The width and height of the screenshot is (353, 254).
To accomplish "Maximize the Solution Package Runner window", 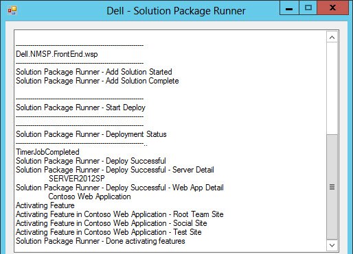I will coord(308,9).
